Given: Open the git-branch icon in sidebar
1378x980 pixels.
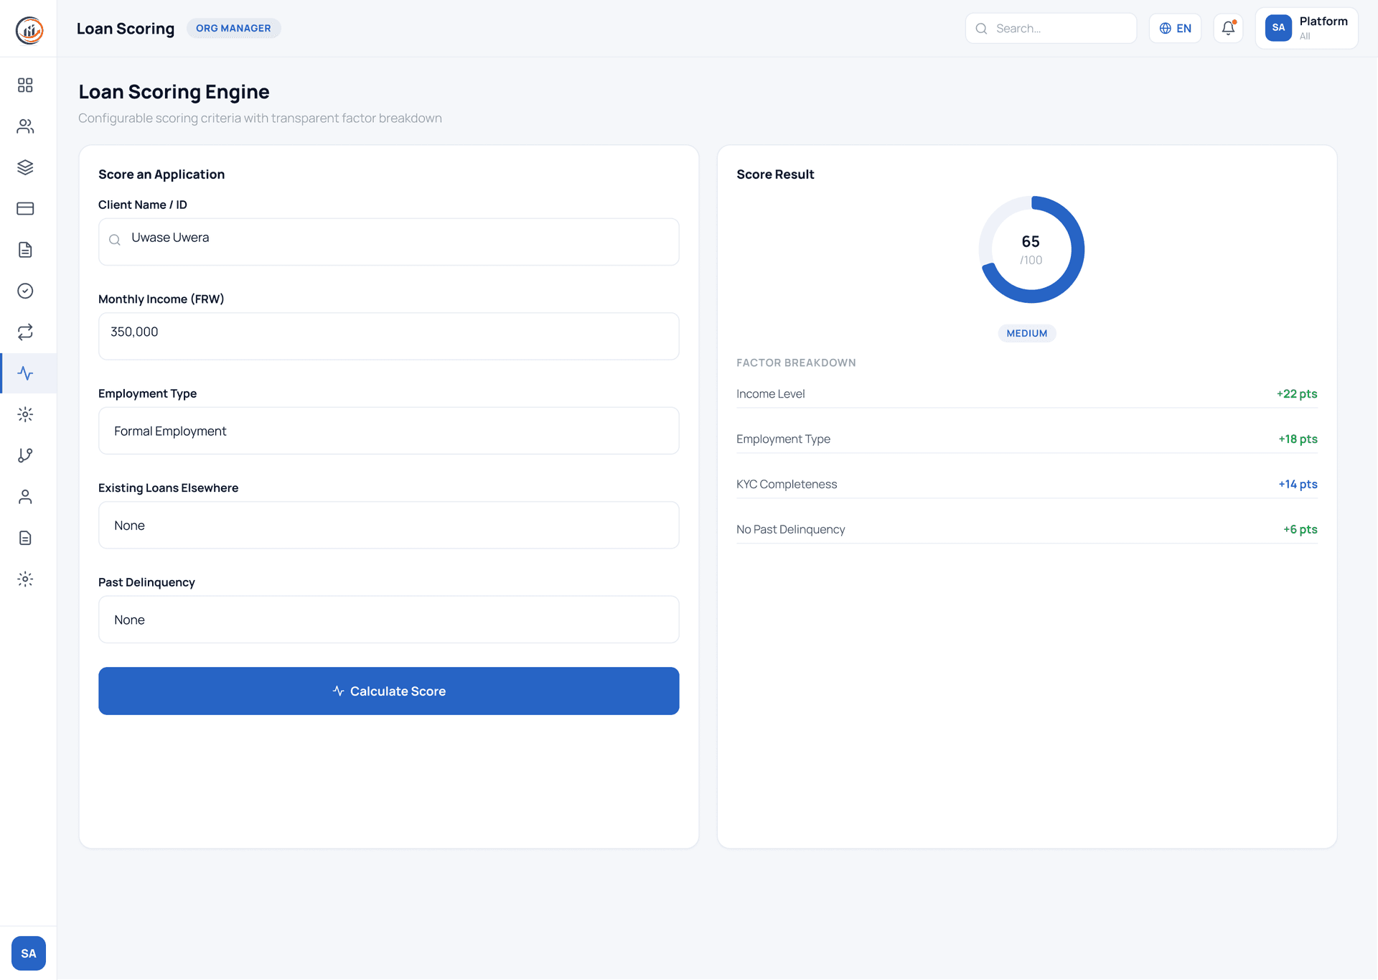Looking at the screenshot, I should [x=25, y=455].
